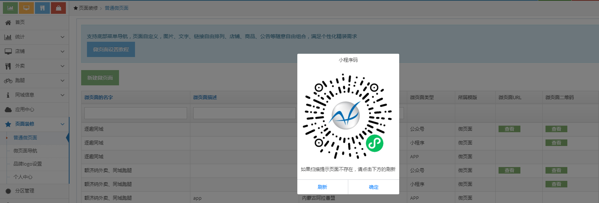
Task: Click the monitor icon beside 店铺
Action: click(8, 52)
